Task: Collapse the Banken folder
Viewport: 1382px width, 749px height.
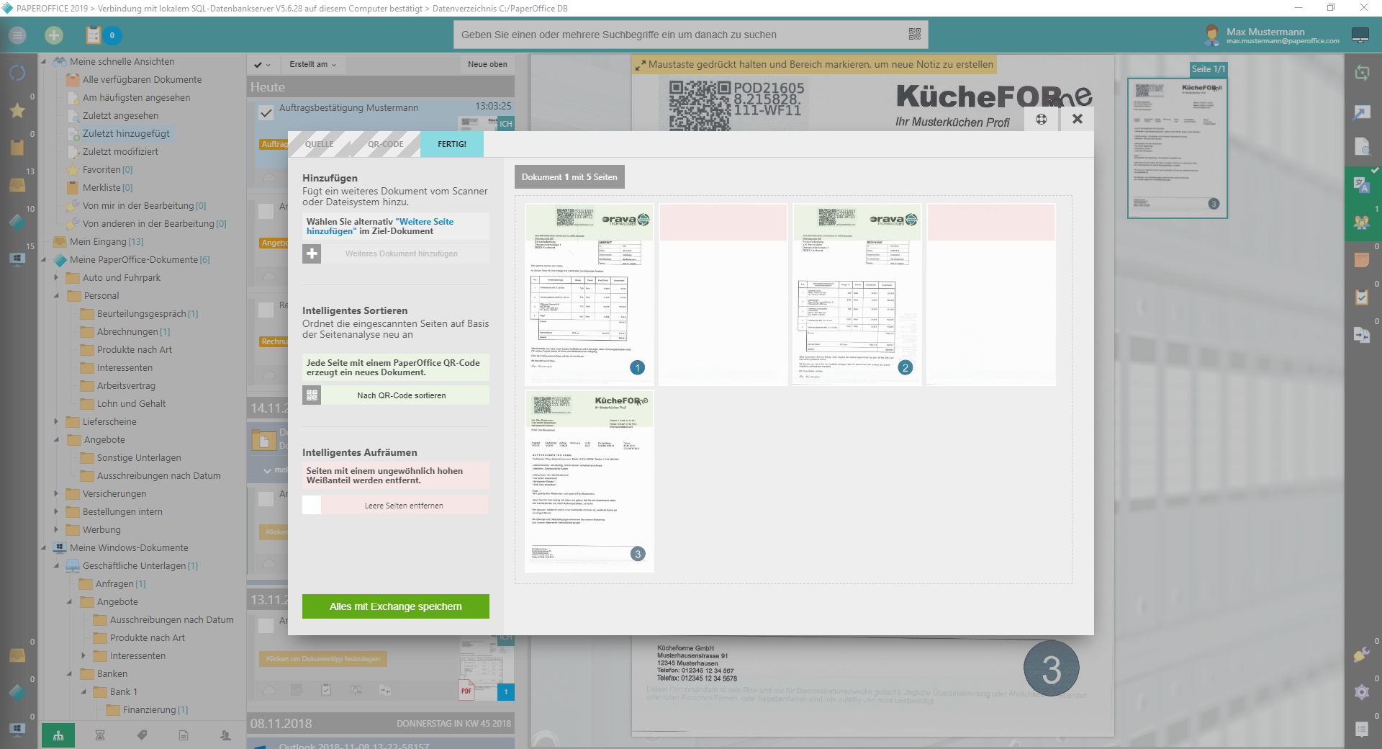Action: (70, 673)
